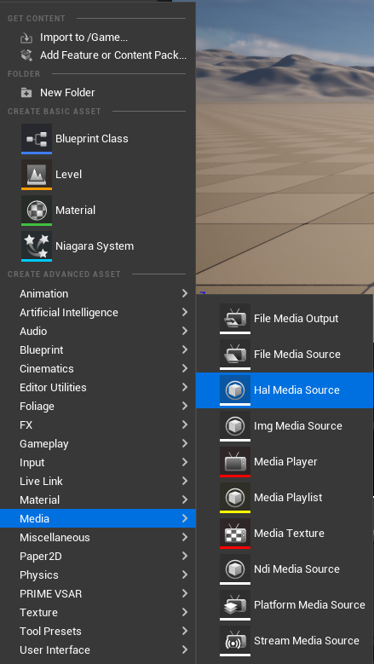The height and width of the screenshot is (664, 374).
Task: Select the Level asset icon
Action: click(37, 175)
